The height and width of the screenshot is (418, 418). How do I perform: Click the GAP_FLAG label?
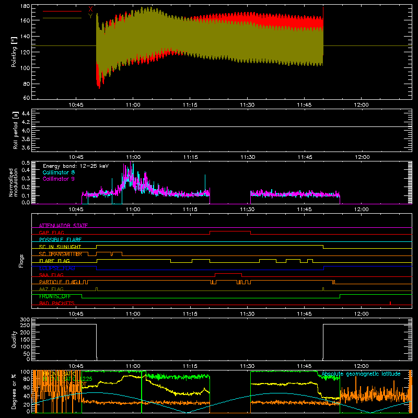(51, 233)
